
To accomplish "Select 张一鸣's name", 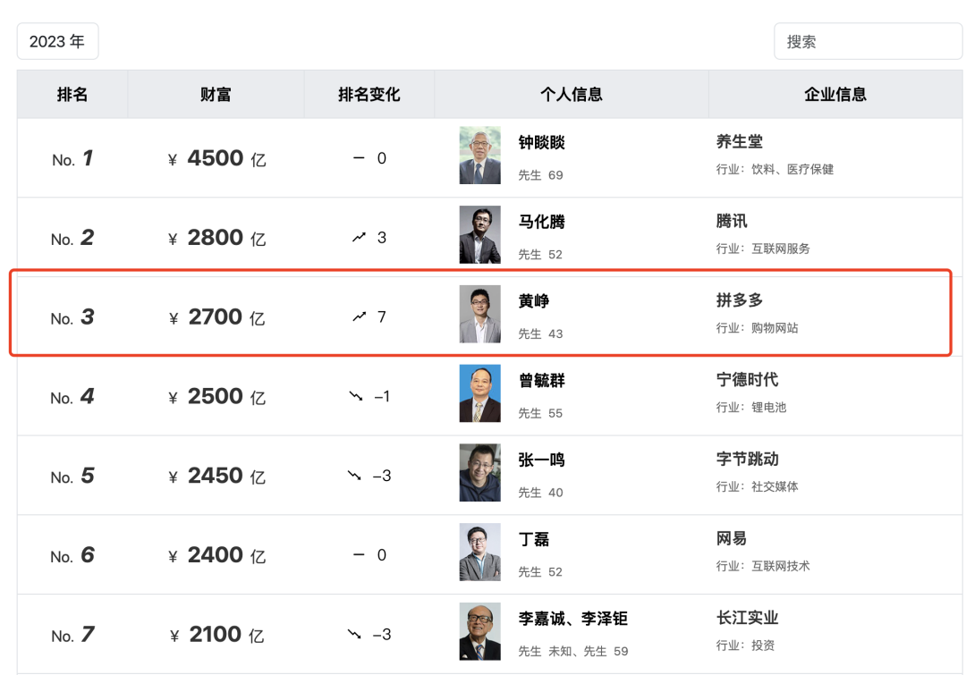I will coord(540,460).
